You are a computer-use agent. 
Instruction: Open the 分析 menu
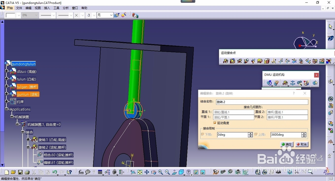coord(66,8)
